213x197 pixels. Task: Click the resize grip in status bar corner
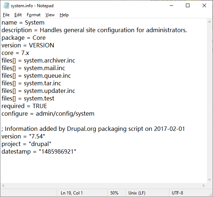pos(210,194)
